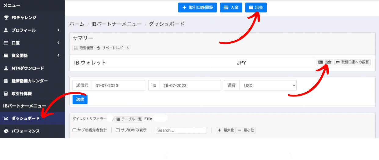Click the table icon on テーブル一覧

coord(118,119)
